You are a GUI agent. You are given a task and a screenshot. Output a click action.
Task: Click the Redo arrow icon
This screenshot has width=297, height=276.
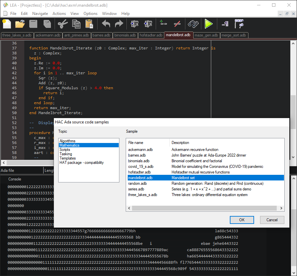[x=119, y=24]
